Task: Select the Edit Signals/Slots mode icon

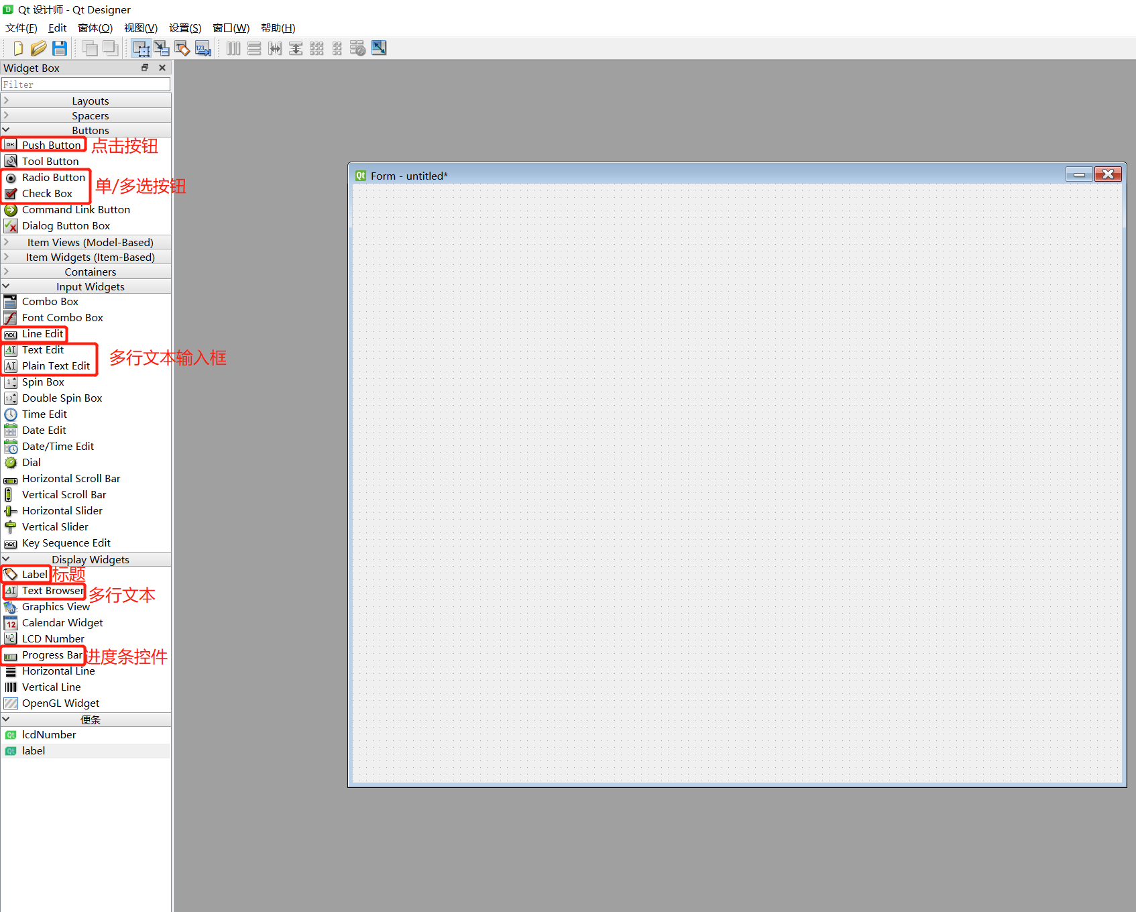Action: coord(162,48)
